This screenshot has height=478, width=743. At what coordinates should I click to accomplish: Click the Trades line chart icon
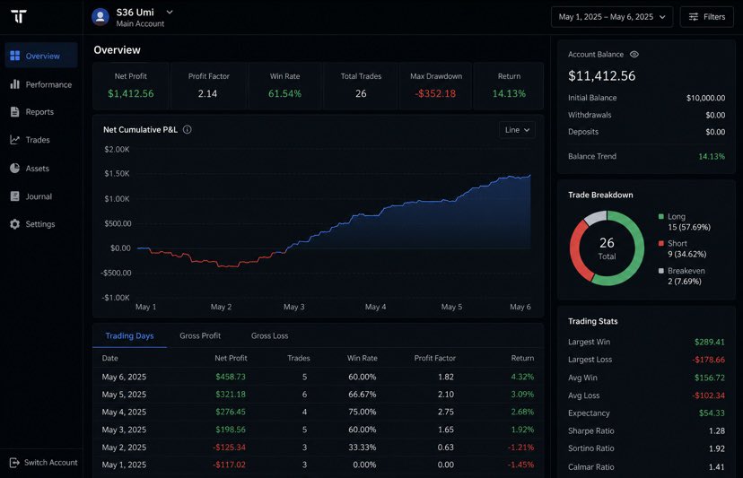coord(15,140)
